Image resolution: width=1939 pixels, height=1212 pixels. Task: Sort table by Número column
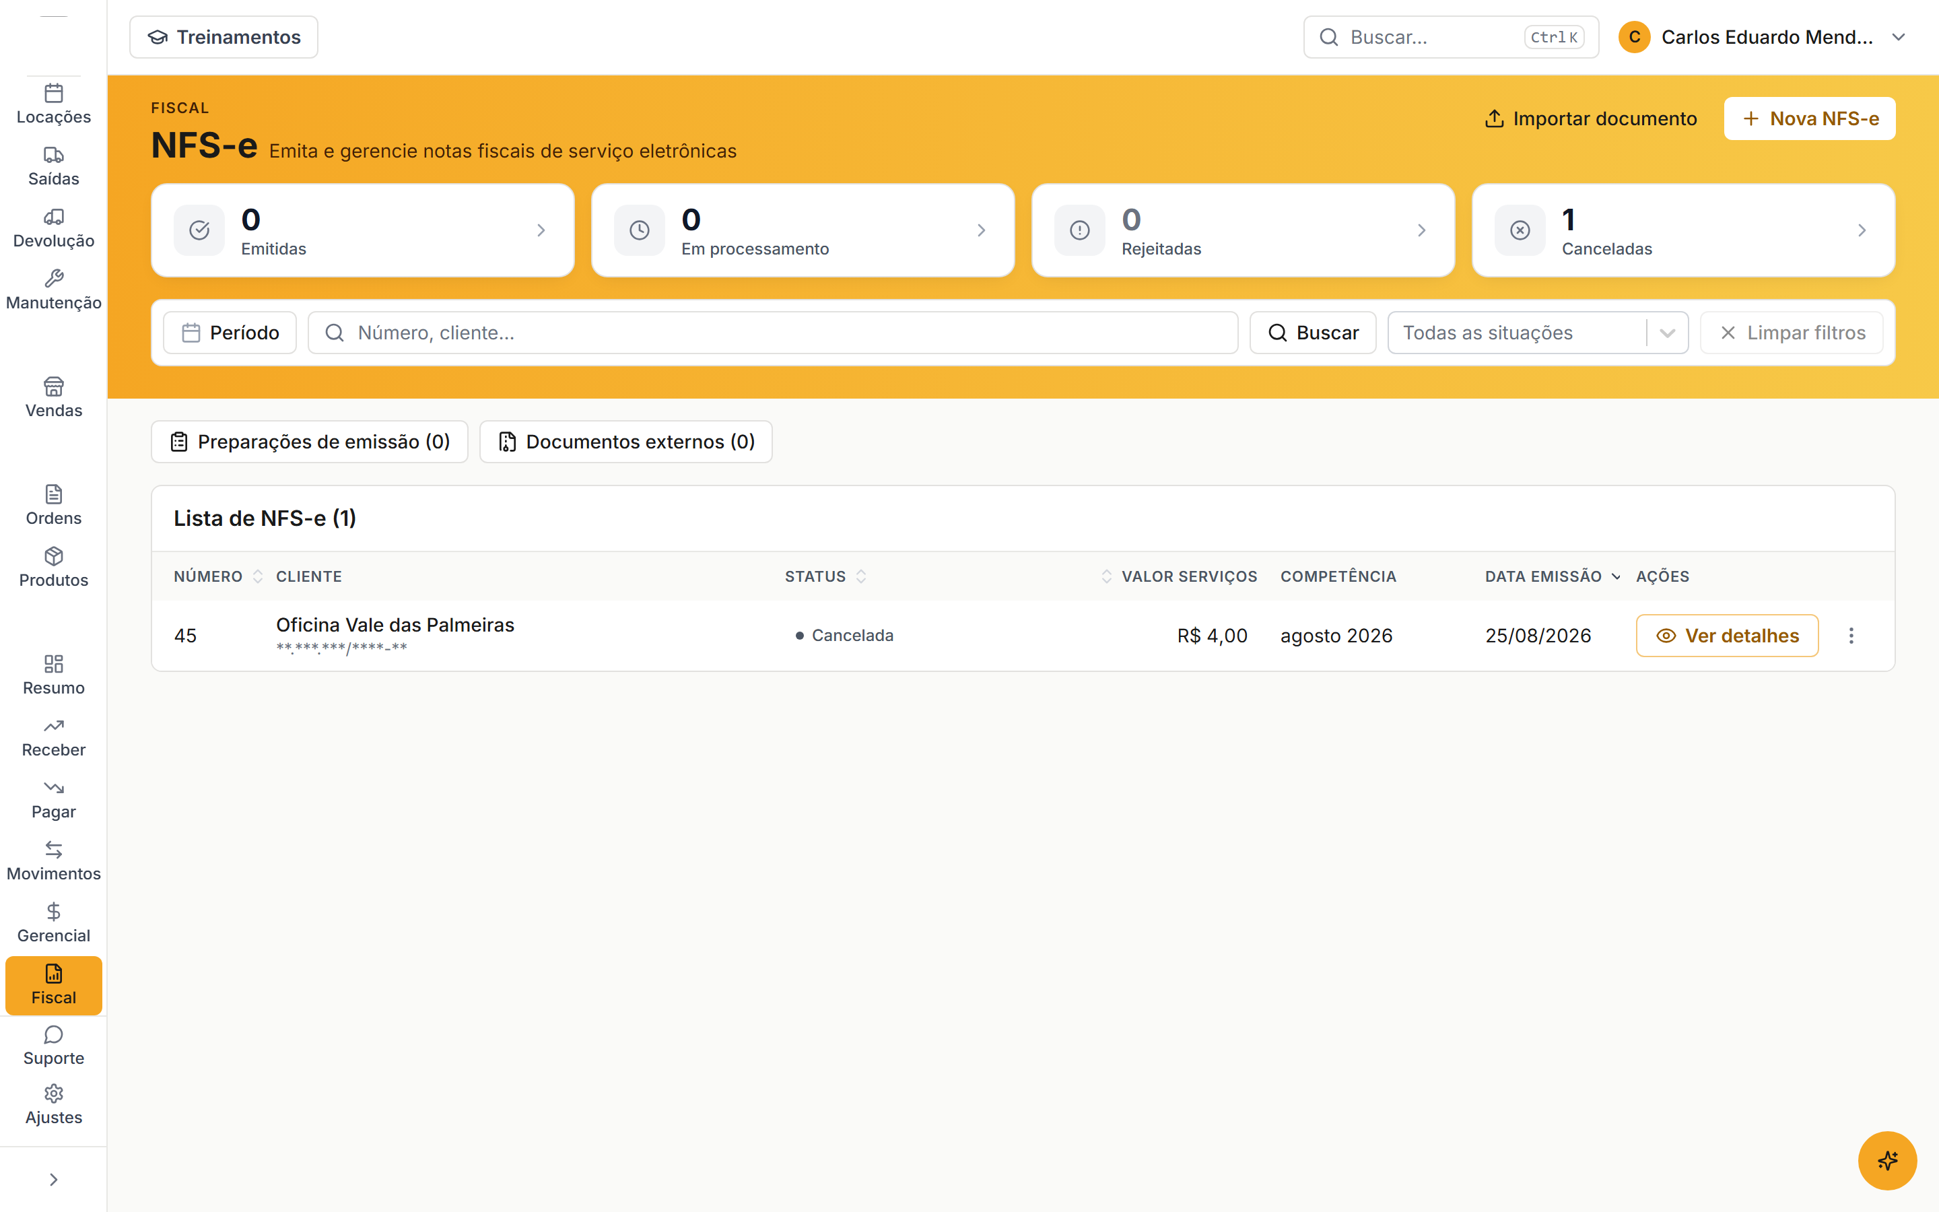[x=217, y=576]
